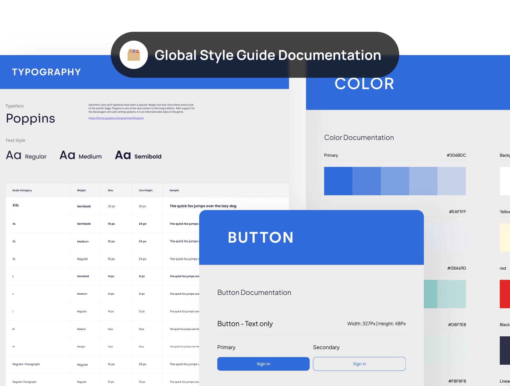Click the primary Sign In button
The width and height of the screenshot is (510, 386).
click(263, 364)
